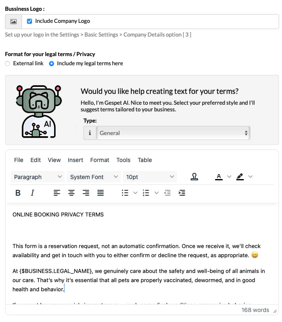Image resolution: width=282 pixels, height=322 pixels.
Task: Align text left
Action: point(57,193)
